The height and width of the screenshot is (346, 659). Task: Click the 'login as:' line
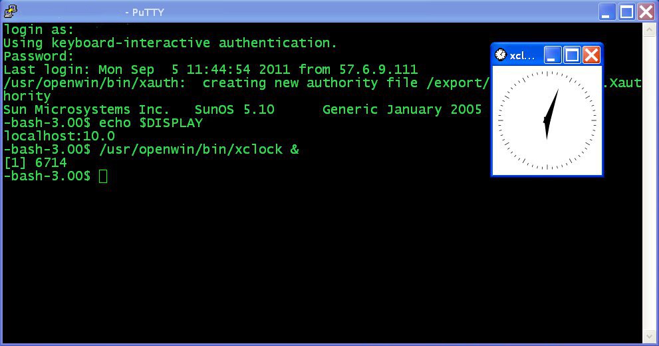pos(39,30)
